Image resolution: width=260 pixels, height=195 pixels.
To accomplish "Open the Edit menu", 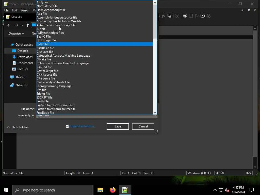I will pyautogui.click(x=14, y=10).
